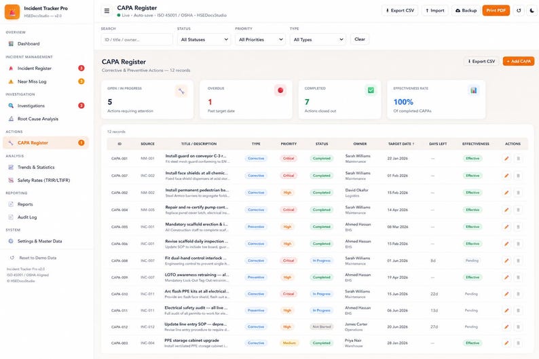Click the 'Preventive' type badge of CAPA-005

tap(256, 227)
